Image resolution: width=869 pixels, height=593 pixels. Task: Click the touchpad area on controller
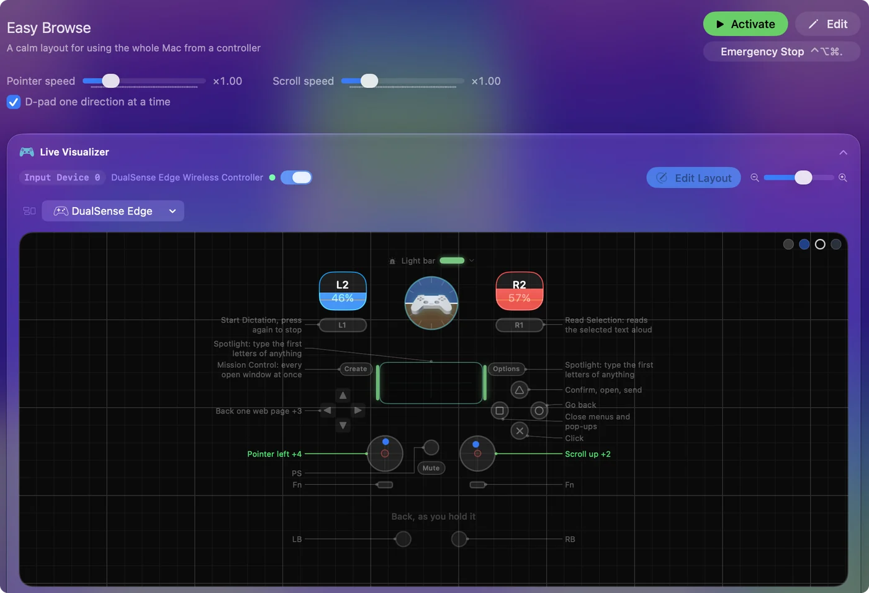(x=431, y=383)
